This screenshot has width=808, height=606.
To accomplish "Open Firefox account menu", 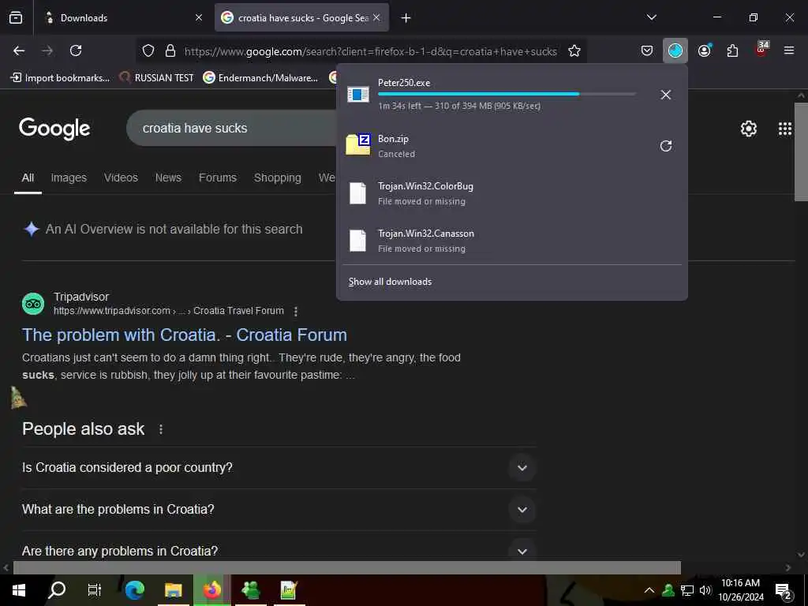I will pyautogui.click(x=704, y=50).
